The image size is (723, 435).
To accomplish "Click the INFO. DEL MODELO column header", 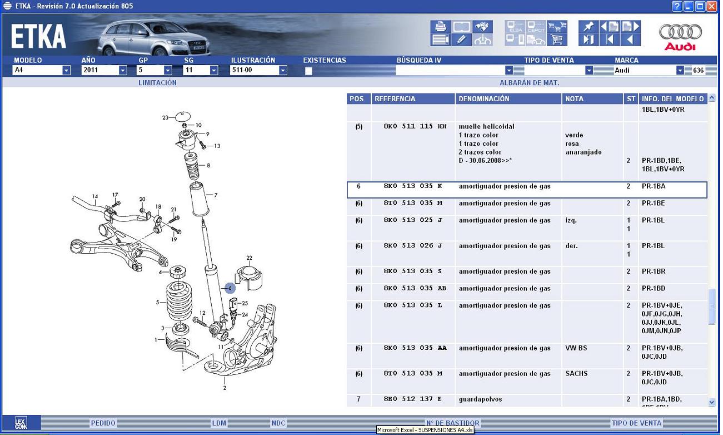I will [x=673, y=98].
